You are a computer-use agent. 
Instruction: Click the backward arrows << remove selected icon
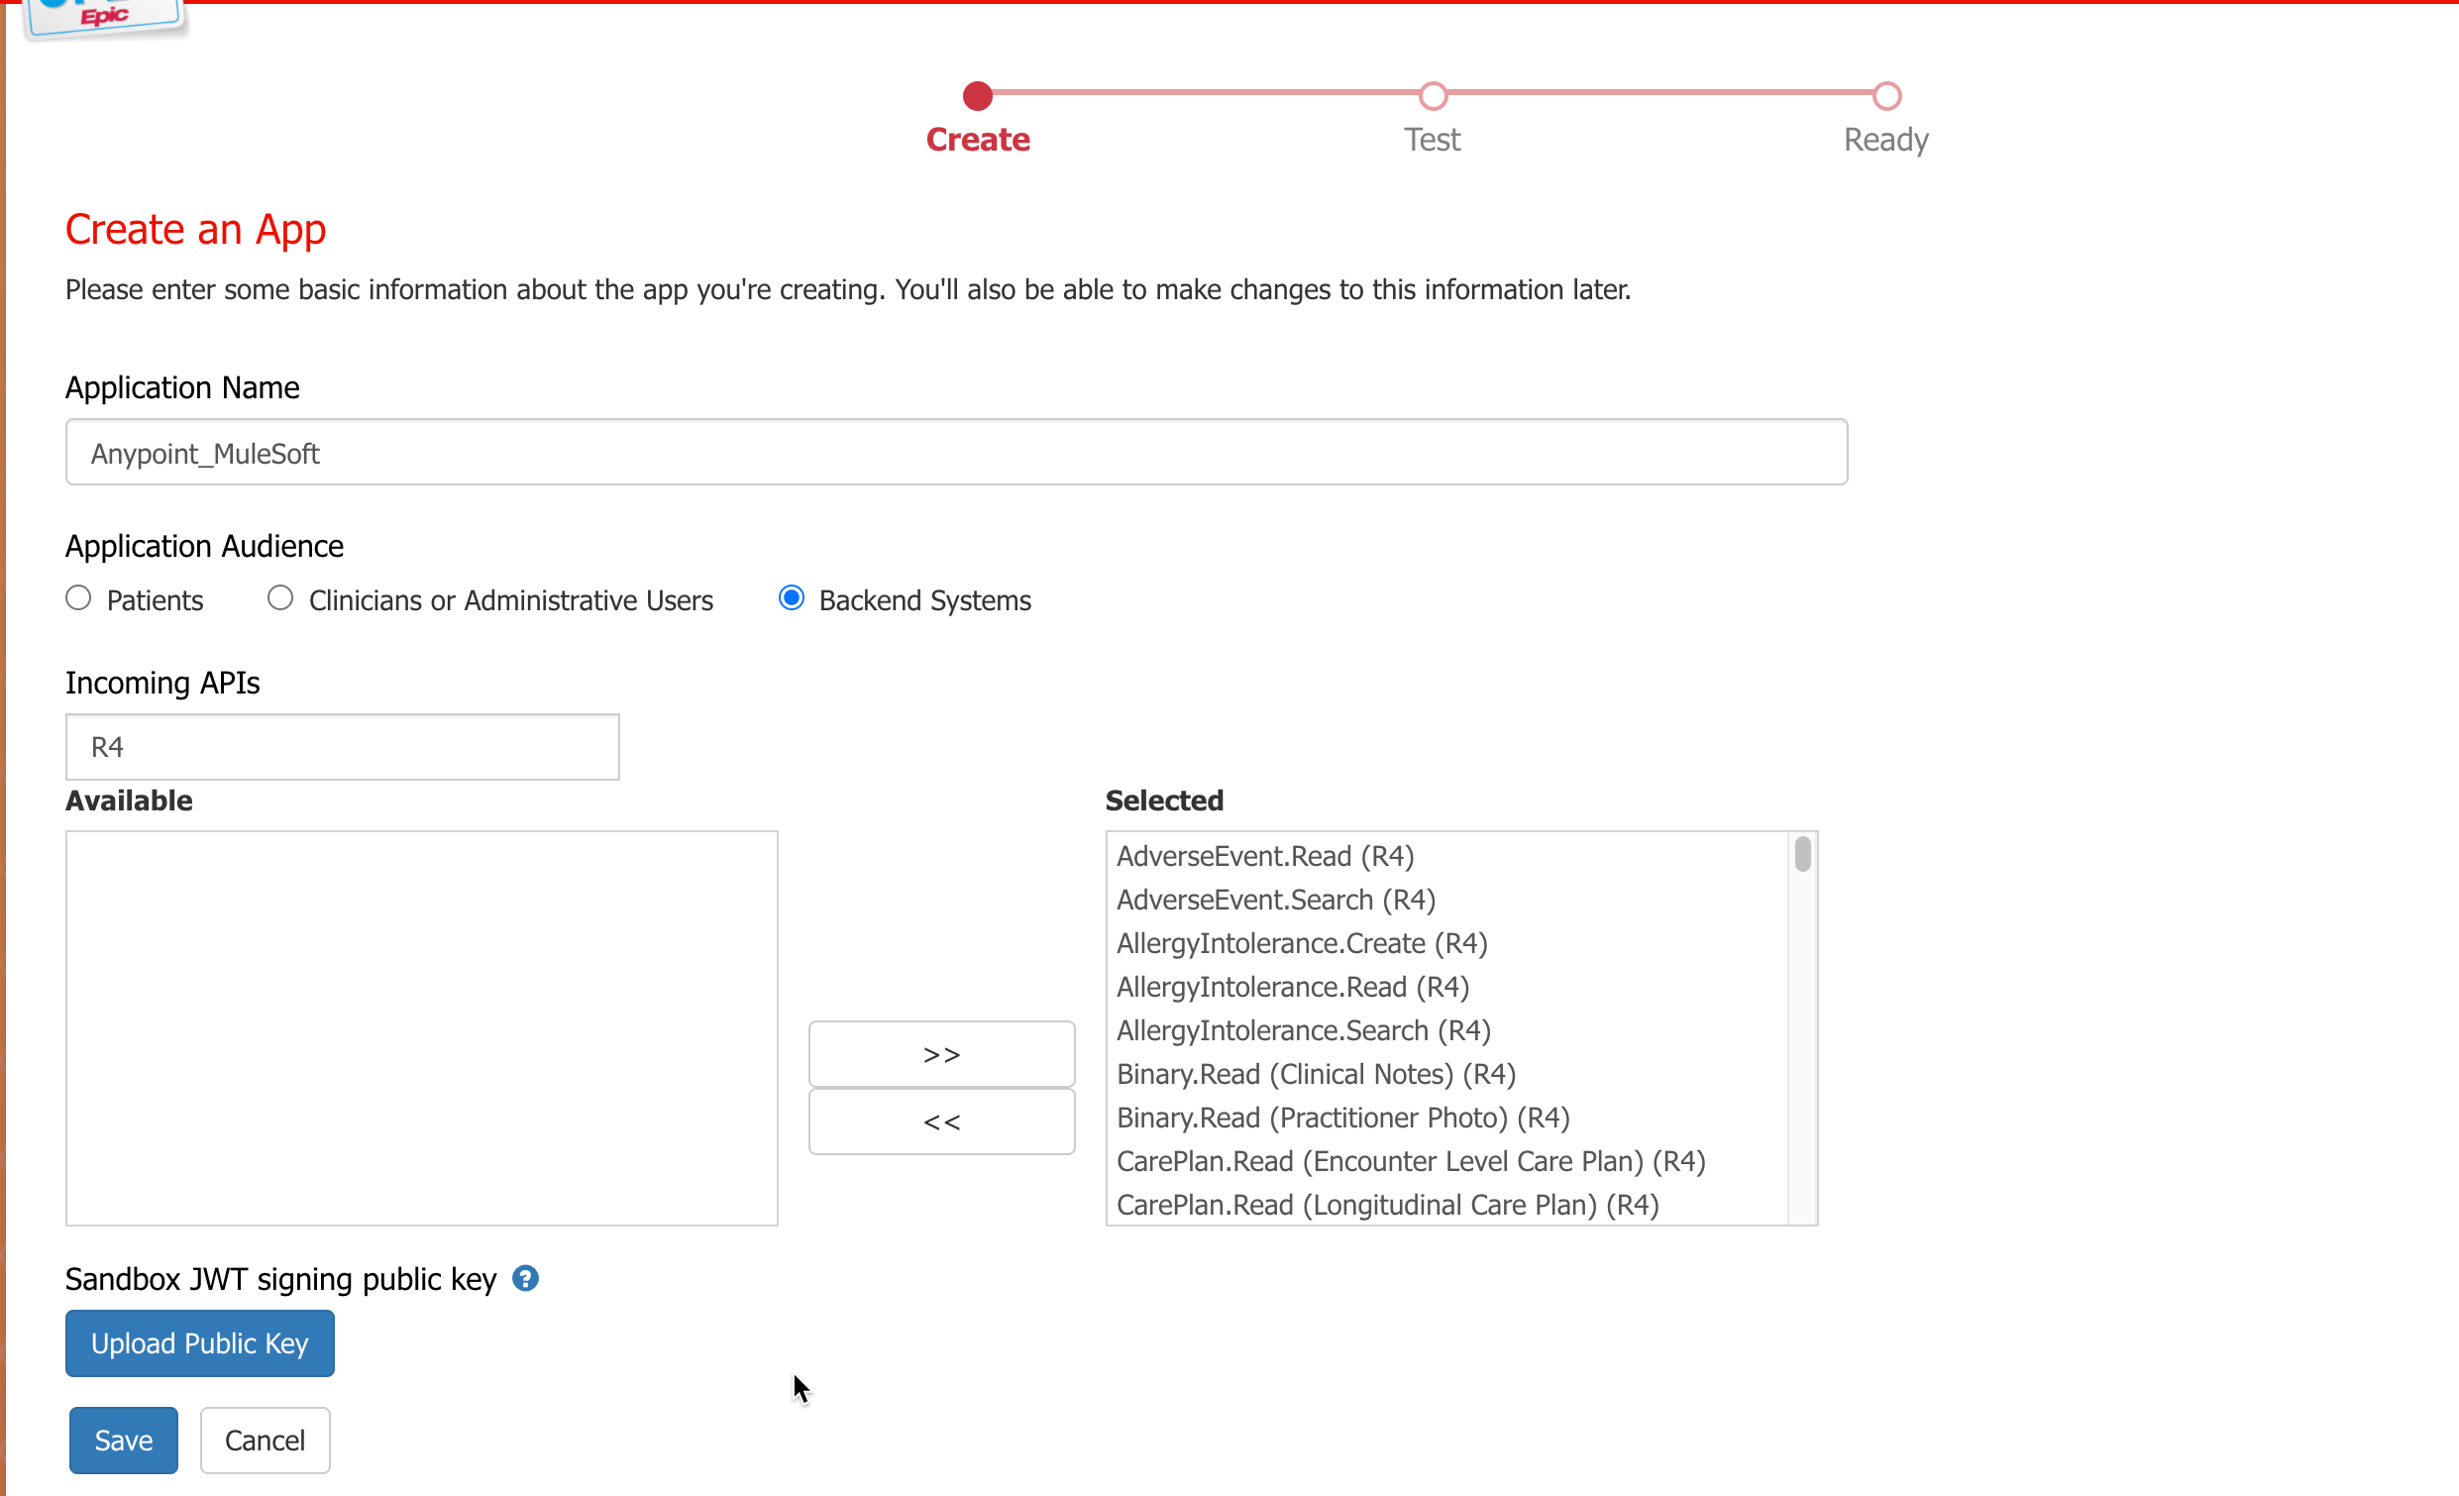(x=939, y=1121)
